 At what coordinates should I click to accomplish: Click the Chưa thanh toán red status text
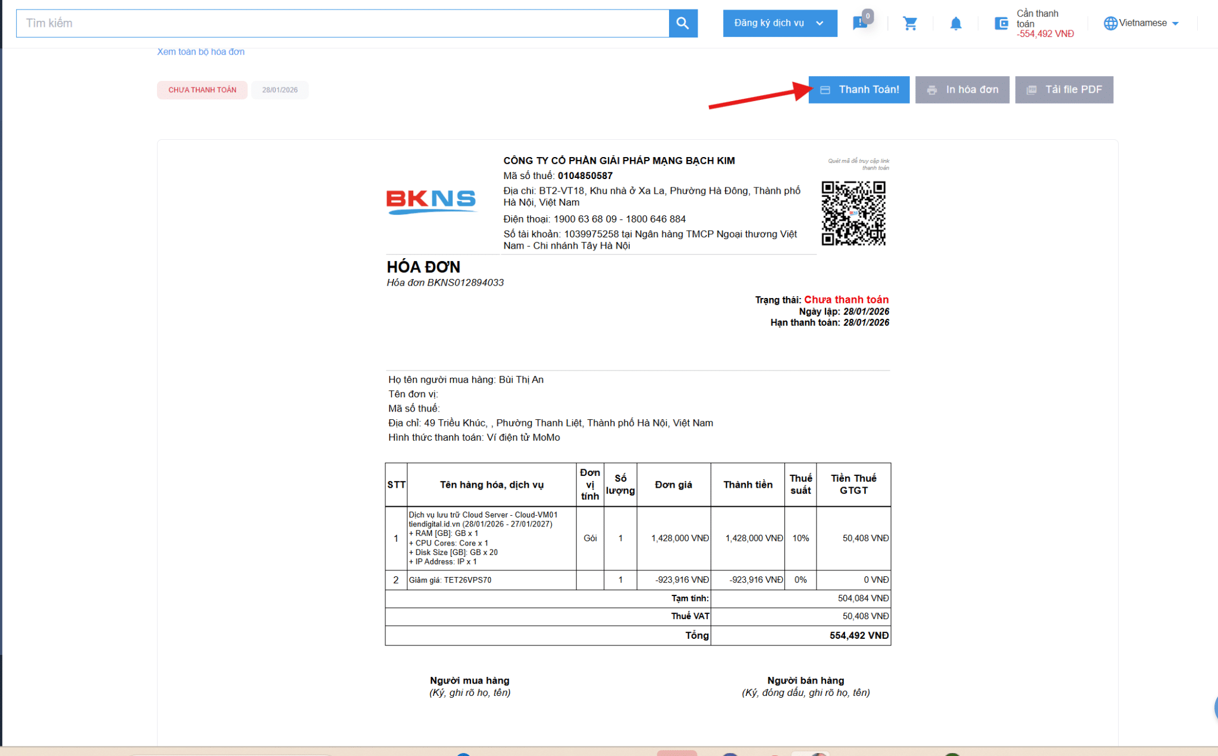tap(846, 300)
